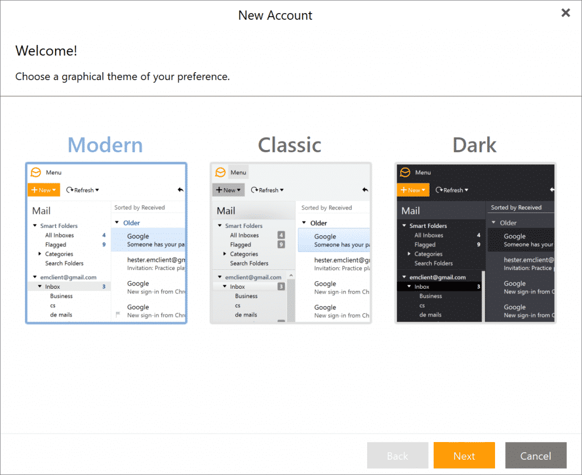The image size is (582, 475).
Task: Click the Cancel button
Action: tap(535, 456)
